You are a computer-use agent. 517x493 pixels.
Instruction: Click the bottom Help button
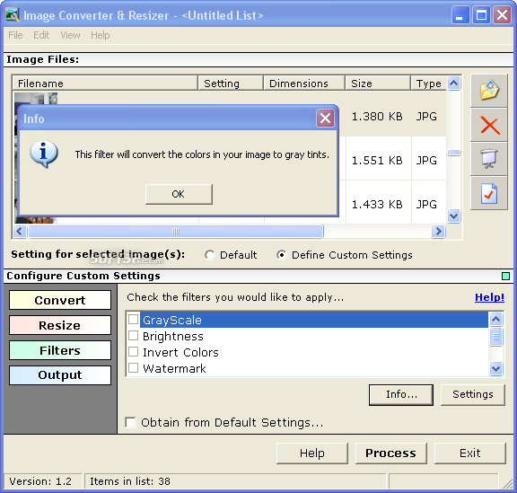pyautogui.click(x=312, y=453)
